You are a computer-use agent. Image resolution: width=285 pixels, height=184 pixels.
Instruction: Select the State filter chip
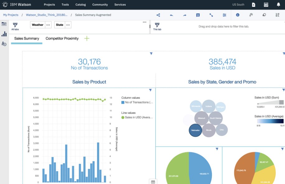tap(60, 25)
